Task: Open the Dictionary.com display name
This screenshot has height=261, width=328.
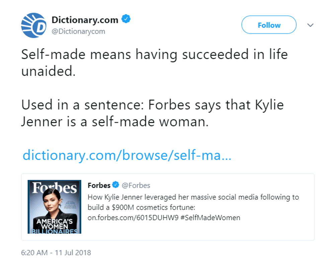Action: pyautogui.click(x=85, y=20)
